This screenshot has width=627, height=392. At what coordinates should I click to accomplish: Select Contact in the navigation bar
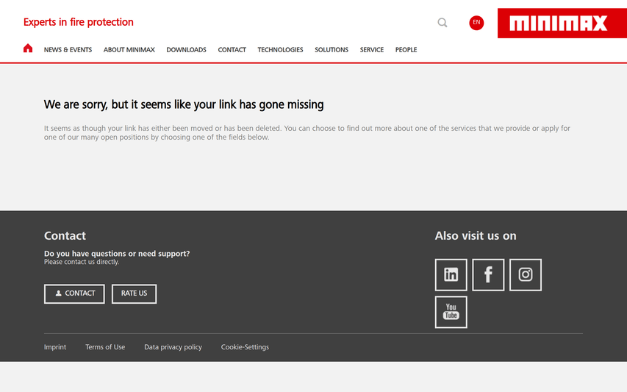point(232,50)
